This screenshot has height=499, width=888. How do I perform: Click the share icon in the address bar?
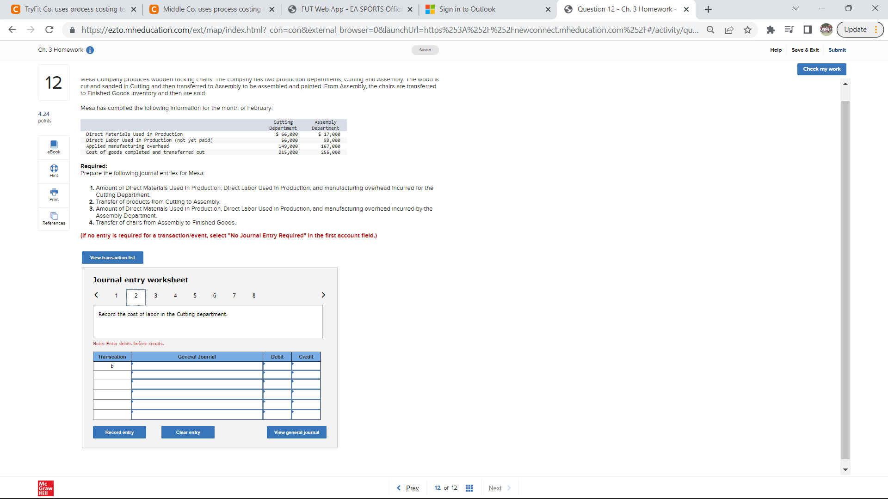pos(729,30)
